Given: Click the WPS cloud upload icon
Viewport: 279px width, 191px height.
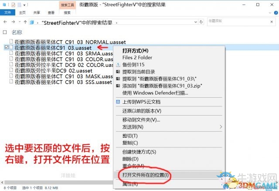Looking at the screenshot, I should (x=118, y=102).
